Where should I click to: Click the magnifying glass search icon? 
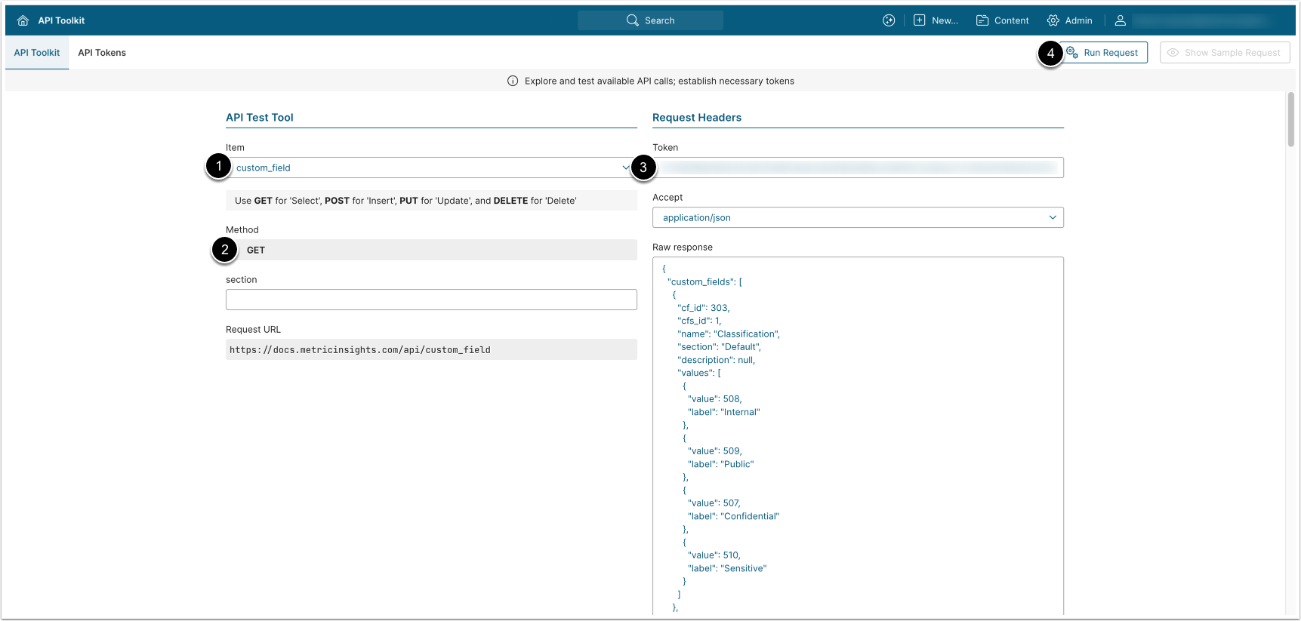632,20
